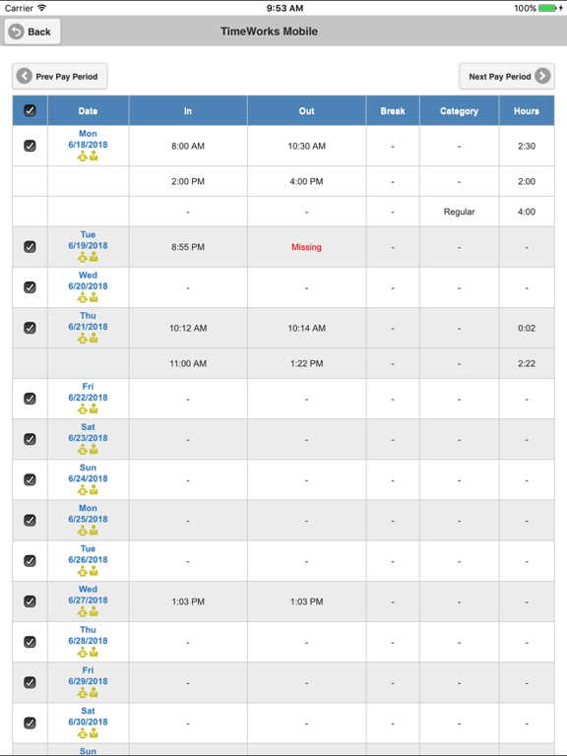Click person-with-tie icon under Thu 6/21/2018
The height and width of the screenshot is (756, 567).
(x=94, y=338)
